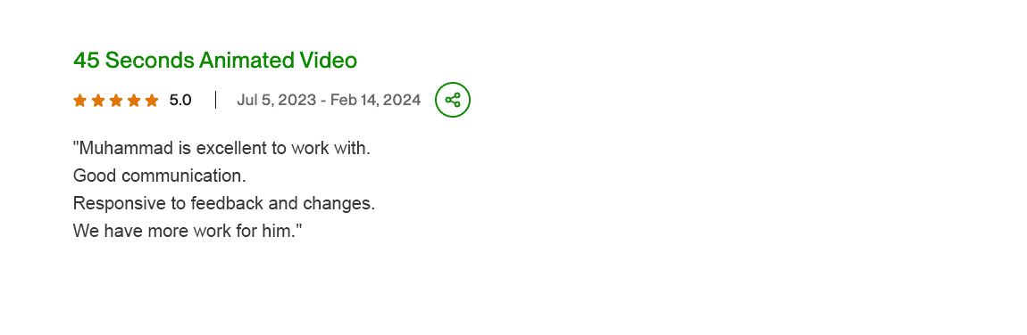This screenshot has width=1027, height=335.
Task: Open the 45 Seconds Animated Video job title
Action: [215, 60]
